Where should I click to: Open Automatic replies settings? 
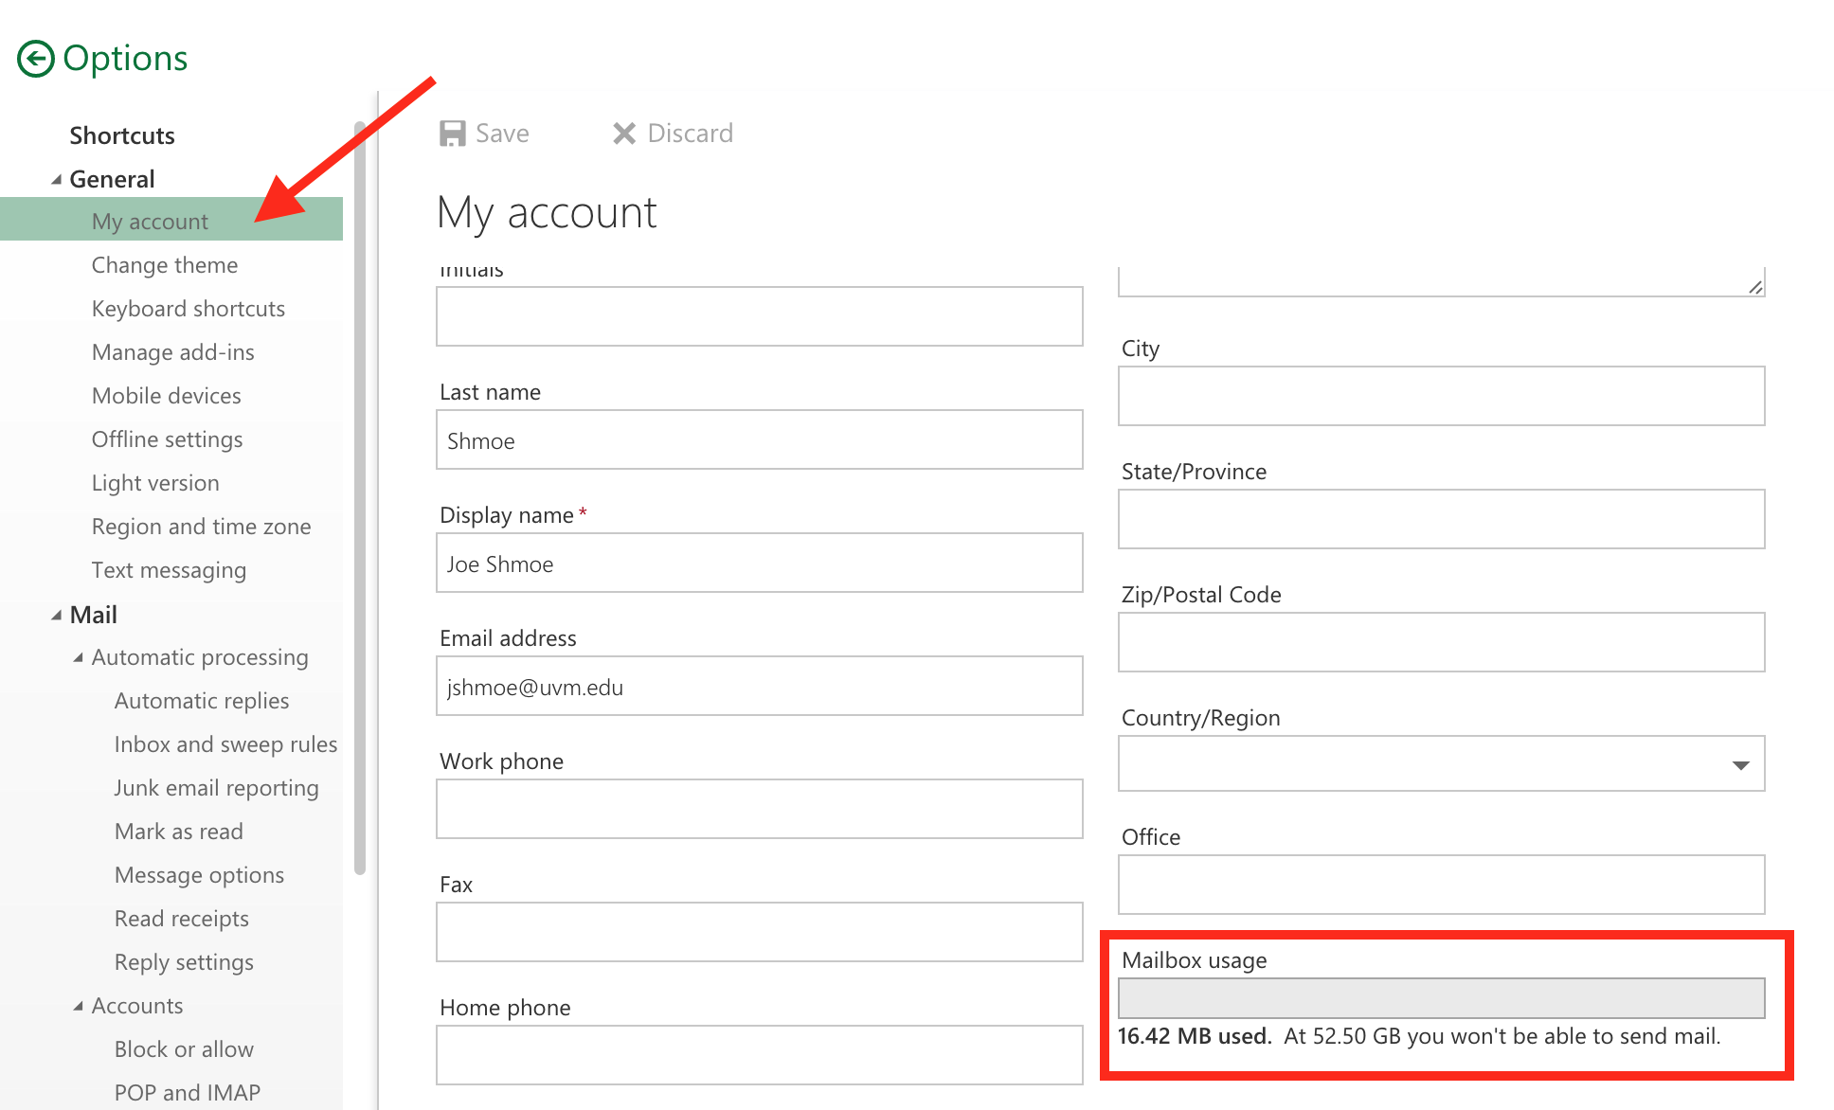pos(201,700)
